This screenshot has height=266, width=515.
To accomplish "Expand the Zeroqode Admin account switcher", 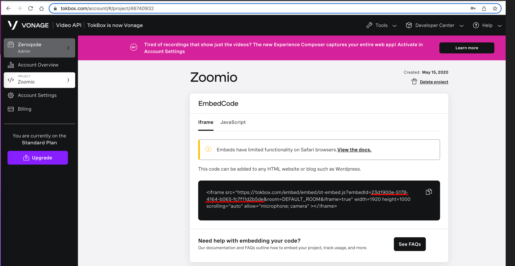I will 39,48.
